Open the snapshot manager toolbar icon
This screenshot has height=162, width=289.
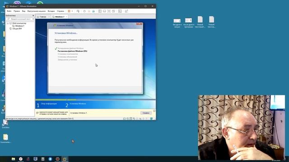point(93,11)
